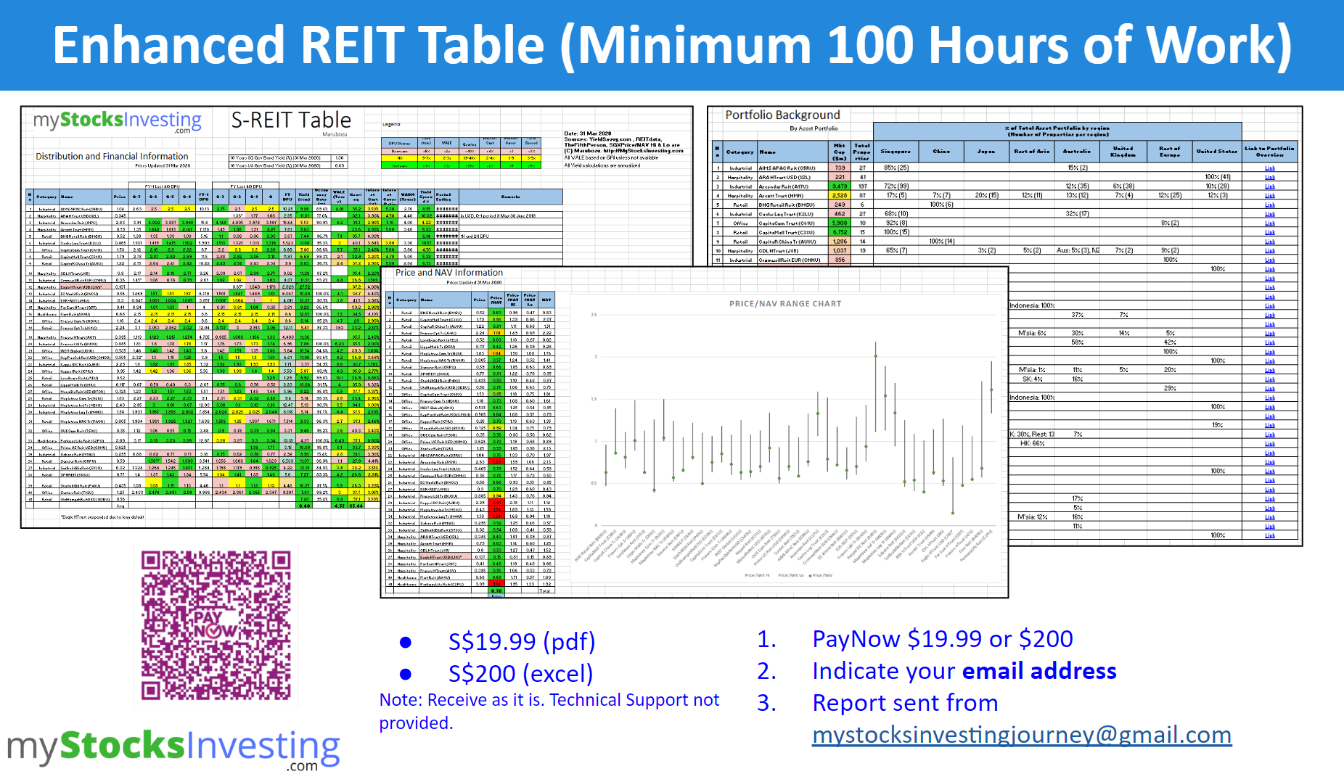Click CapitaMall Trust market cap 6,752 cell
Screen dimensions: 1344x774
tap(840, 232)
